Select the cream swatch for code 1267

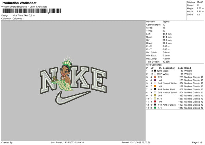click(x=155, y=98)
